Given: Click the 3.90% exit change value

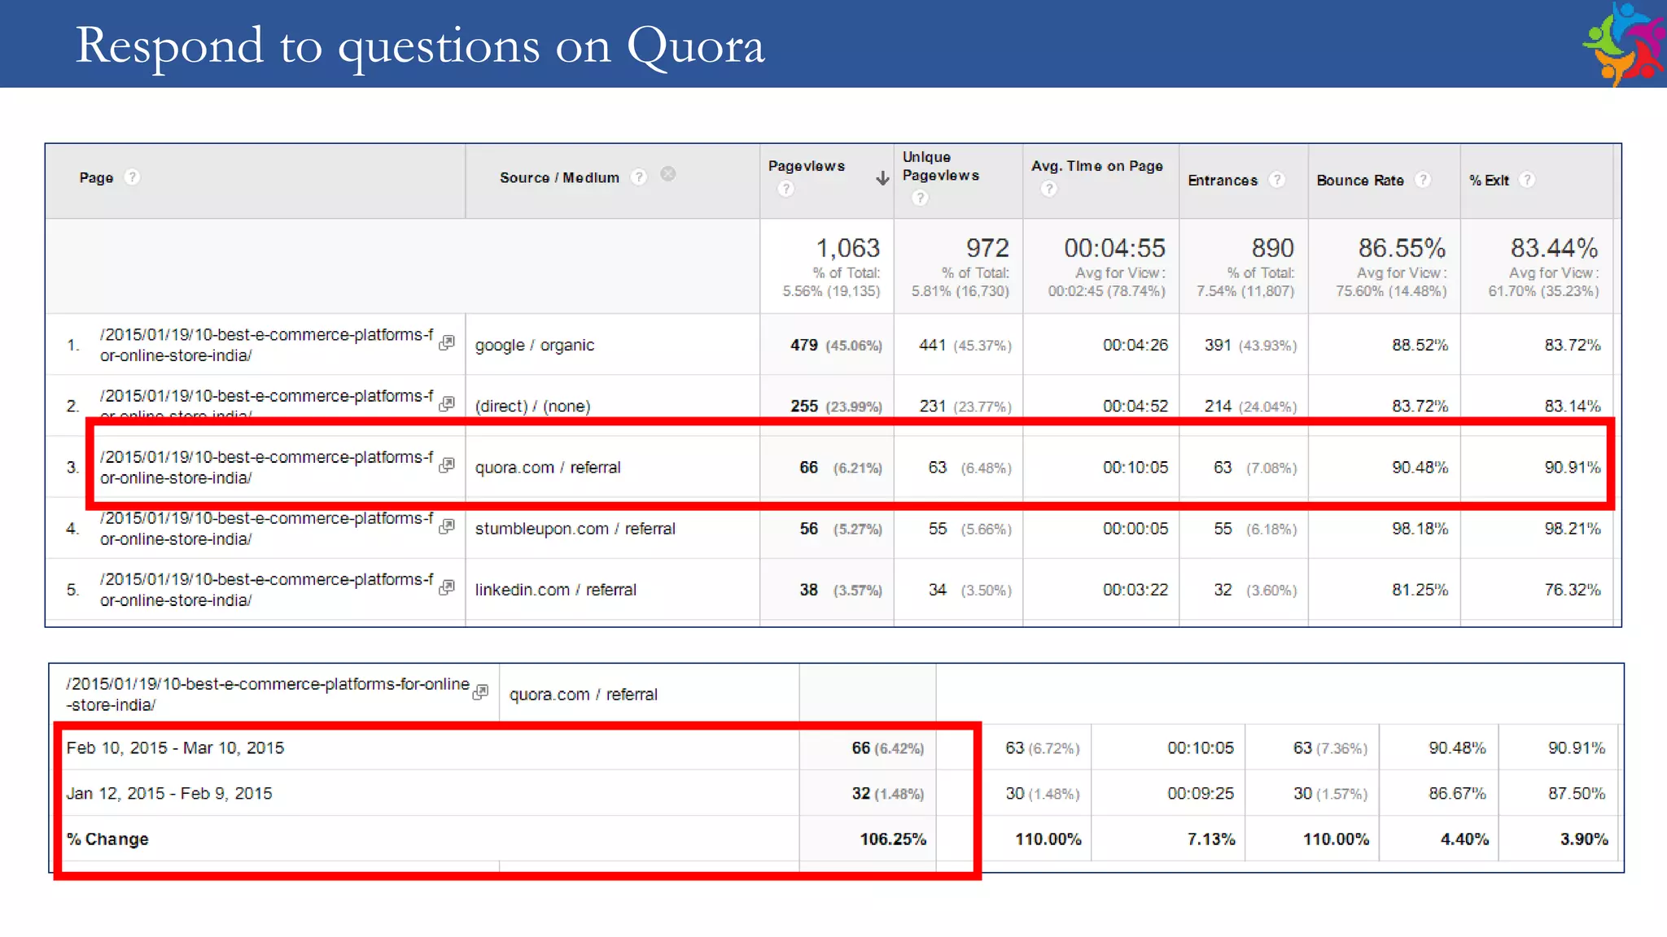Looking at the screenshot, I should point(1584,839).
